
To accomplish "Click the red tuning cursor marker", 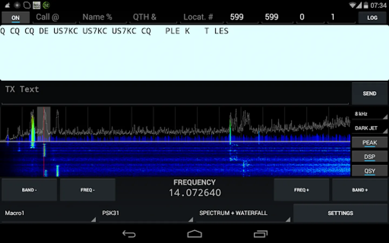I will (x=44, y=142).
